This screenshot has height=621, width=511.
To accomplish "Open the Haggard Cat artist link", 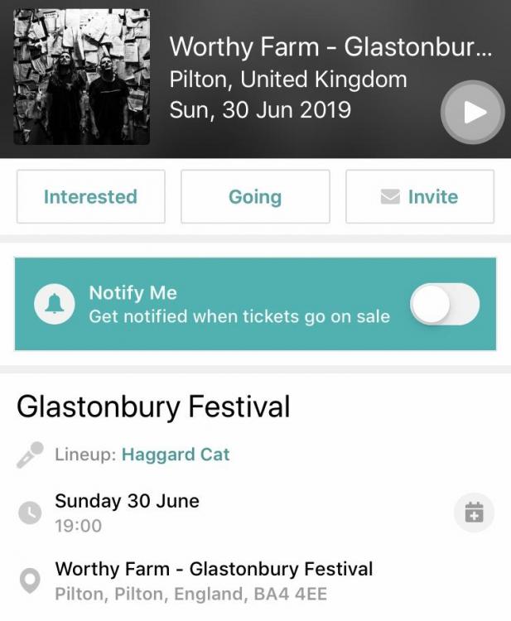I will (x=176, y=455).
